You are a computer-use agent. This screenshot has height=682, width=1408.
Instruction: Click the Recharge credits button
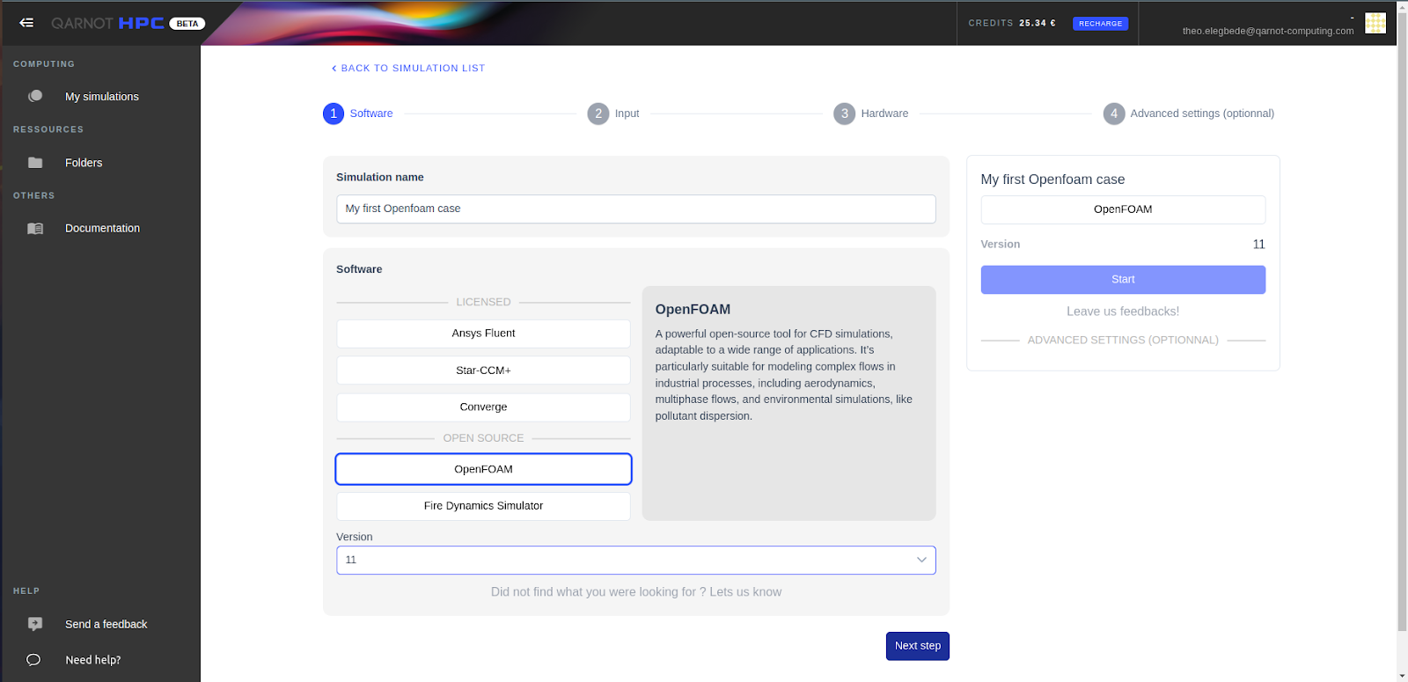(1100, 24)
